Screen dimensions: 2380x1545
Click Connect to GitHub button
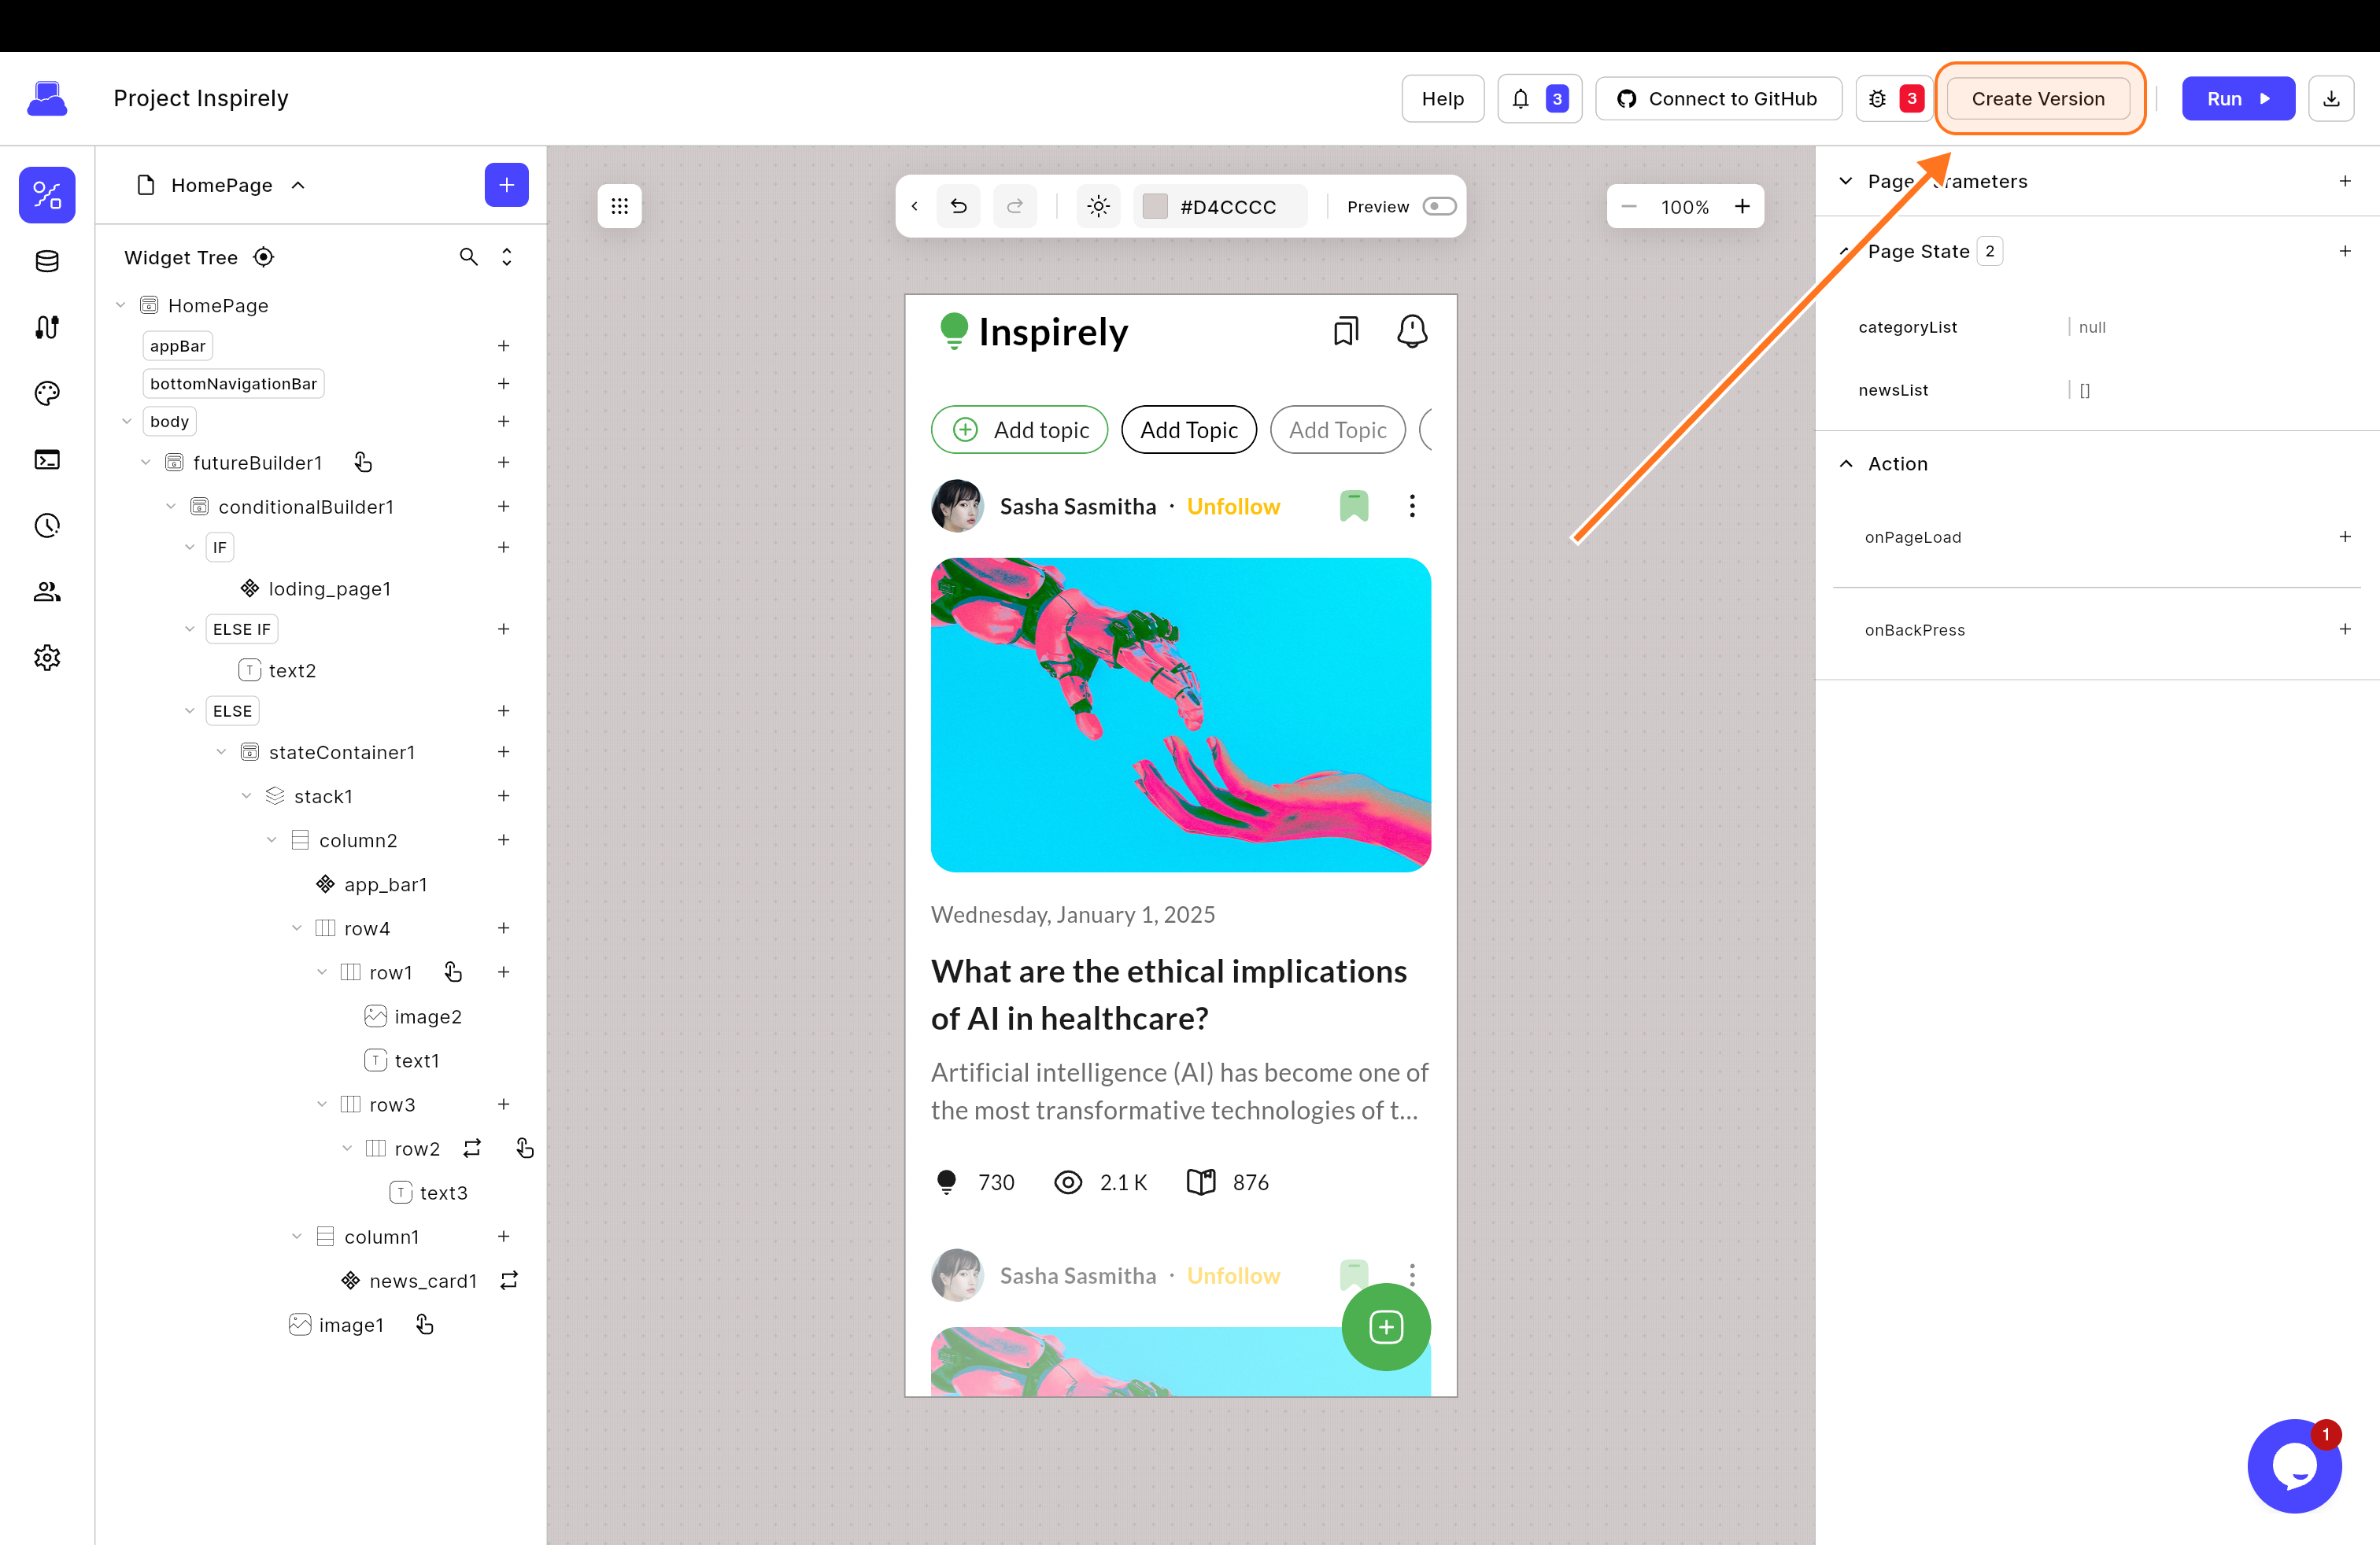click(1718, 99)
